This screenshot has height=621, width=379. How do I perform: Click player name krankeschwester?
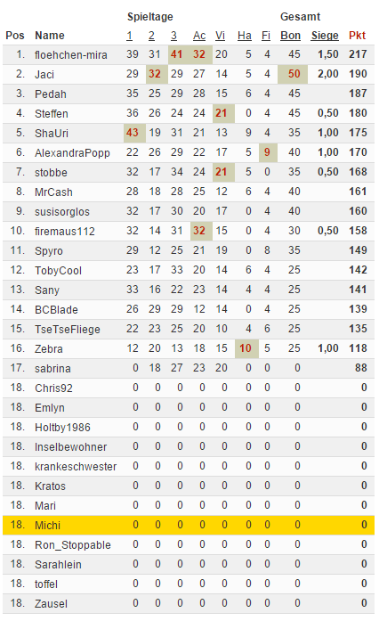point(76,467)
